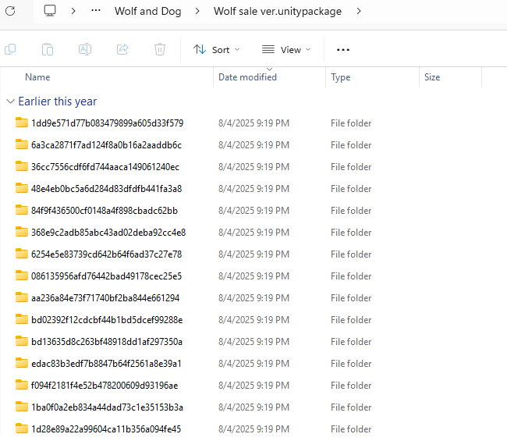Click folder icon of 1dd9e571d77b083479899a605d33f579
The image size is (507, 441).
[x=22, y=123]
